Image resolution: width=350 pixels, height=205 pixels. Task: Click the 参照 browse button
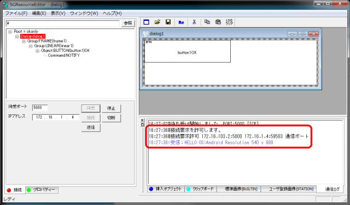click(x=128, y=23)
